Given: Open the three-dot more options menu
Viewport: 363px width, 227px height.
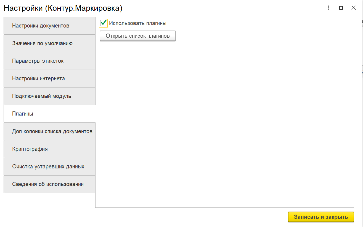Looking at the screenshot, I should pyautogui.click(x=328, y=8).
